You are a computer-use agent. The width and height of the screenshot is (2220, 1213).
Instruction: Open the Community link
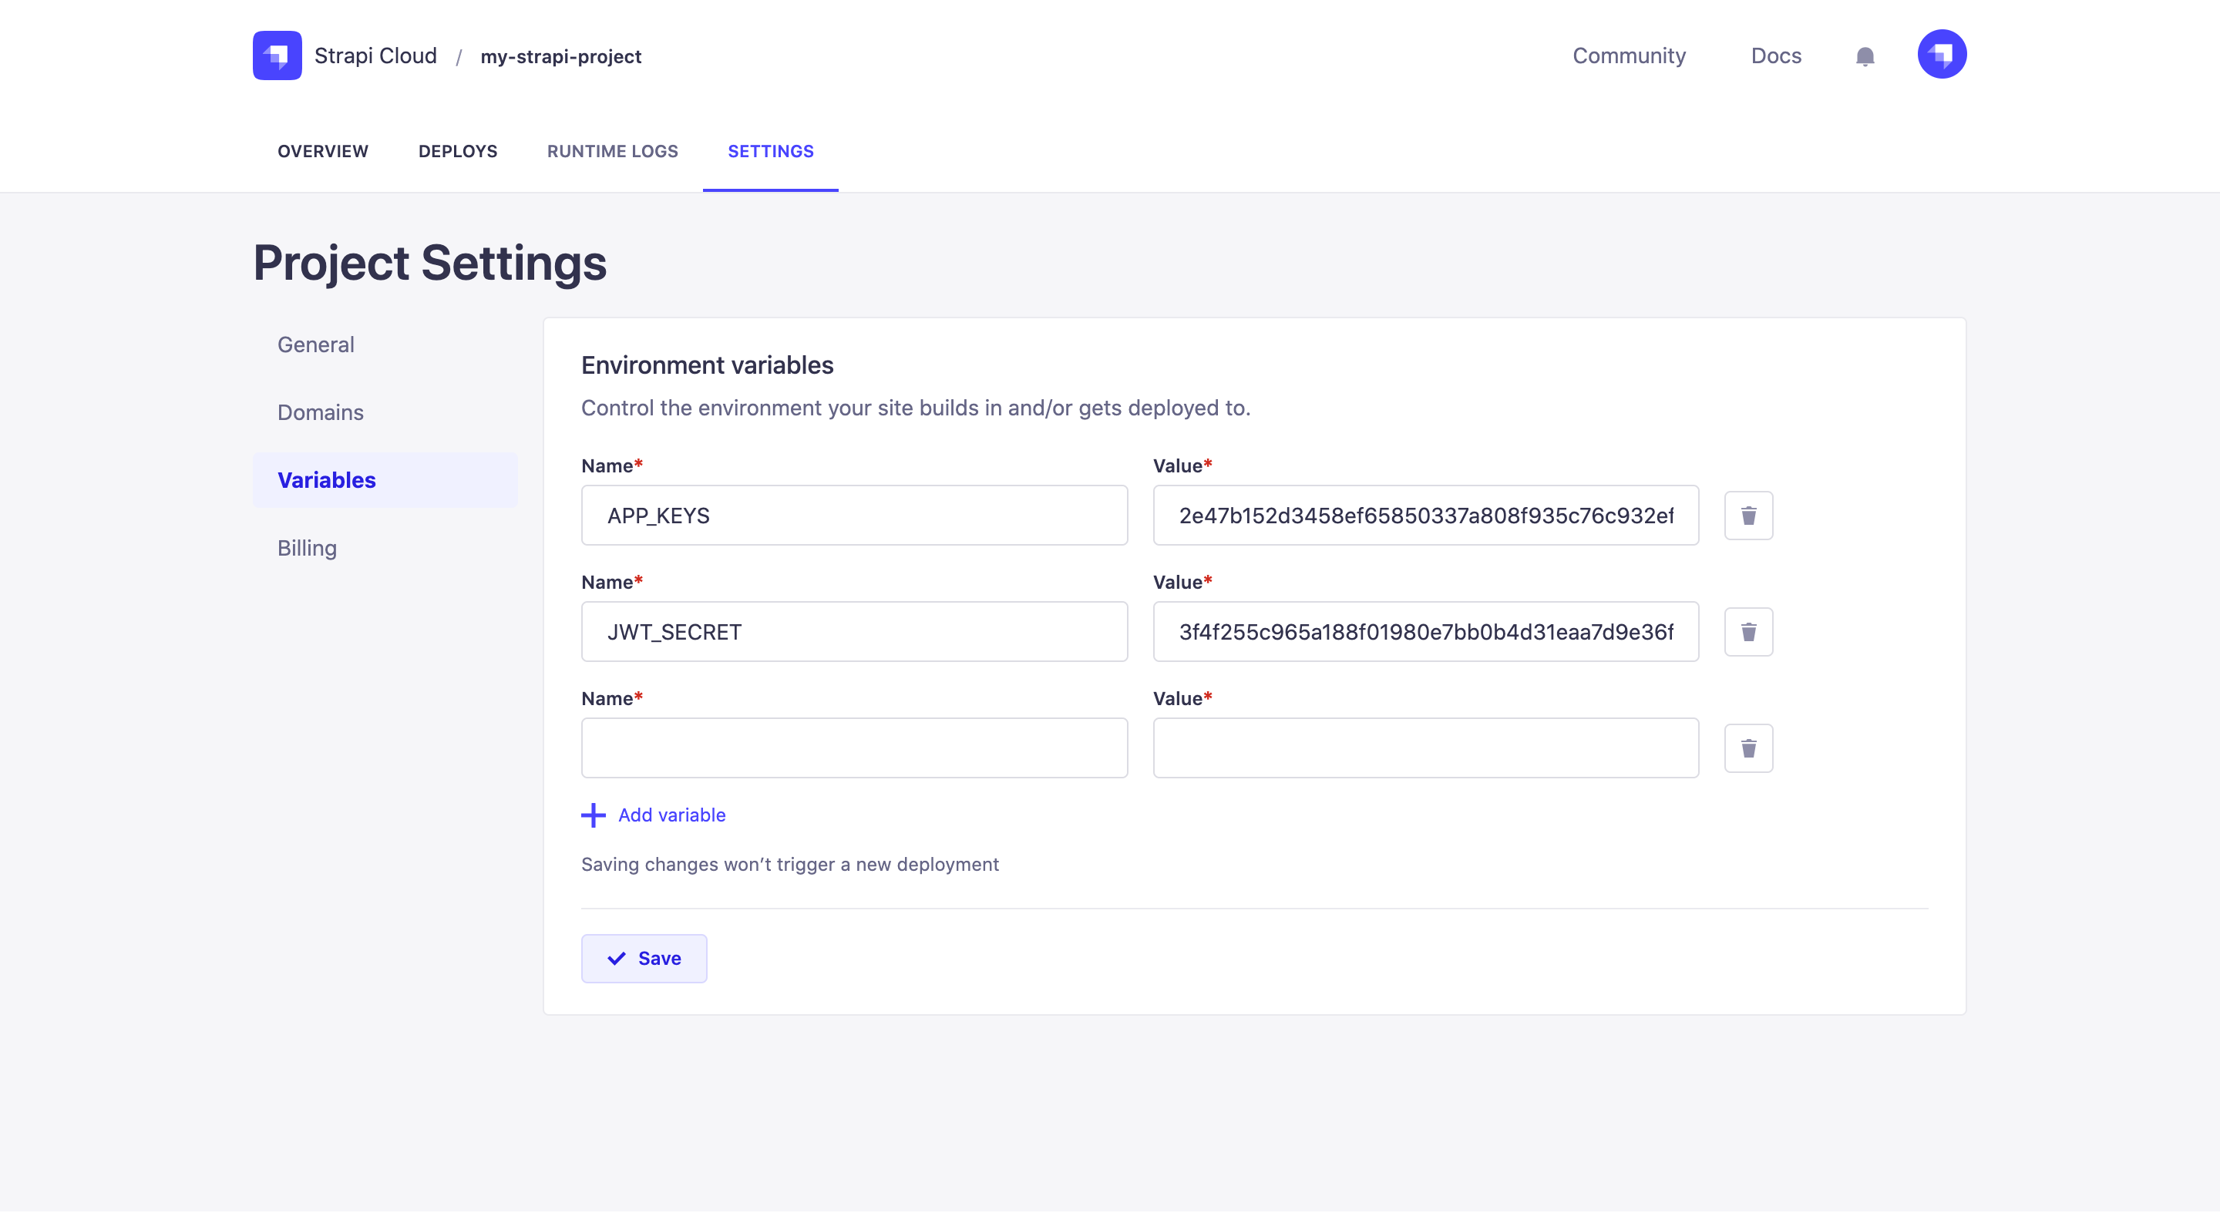1629,56
